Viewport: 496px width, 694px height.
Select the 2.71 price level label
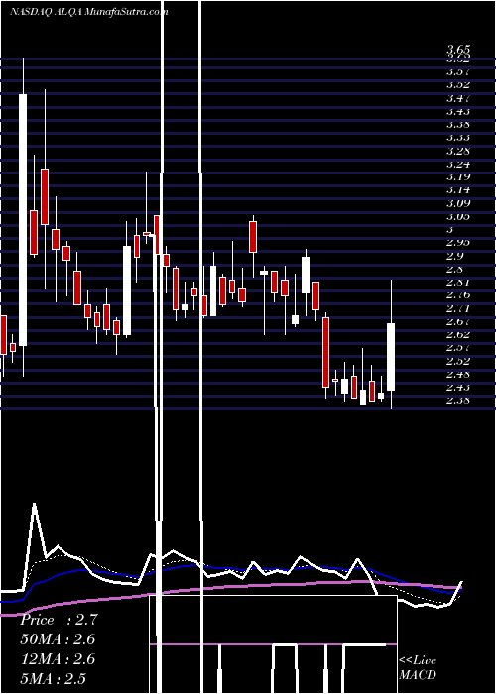458,308
